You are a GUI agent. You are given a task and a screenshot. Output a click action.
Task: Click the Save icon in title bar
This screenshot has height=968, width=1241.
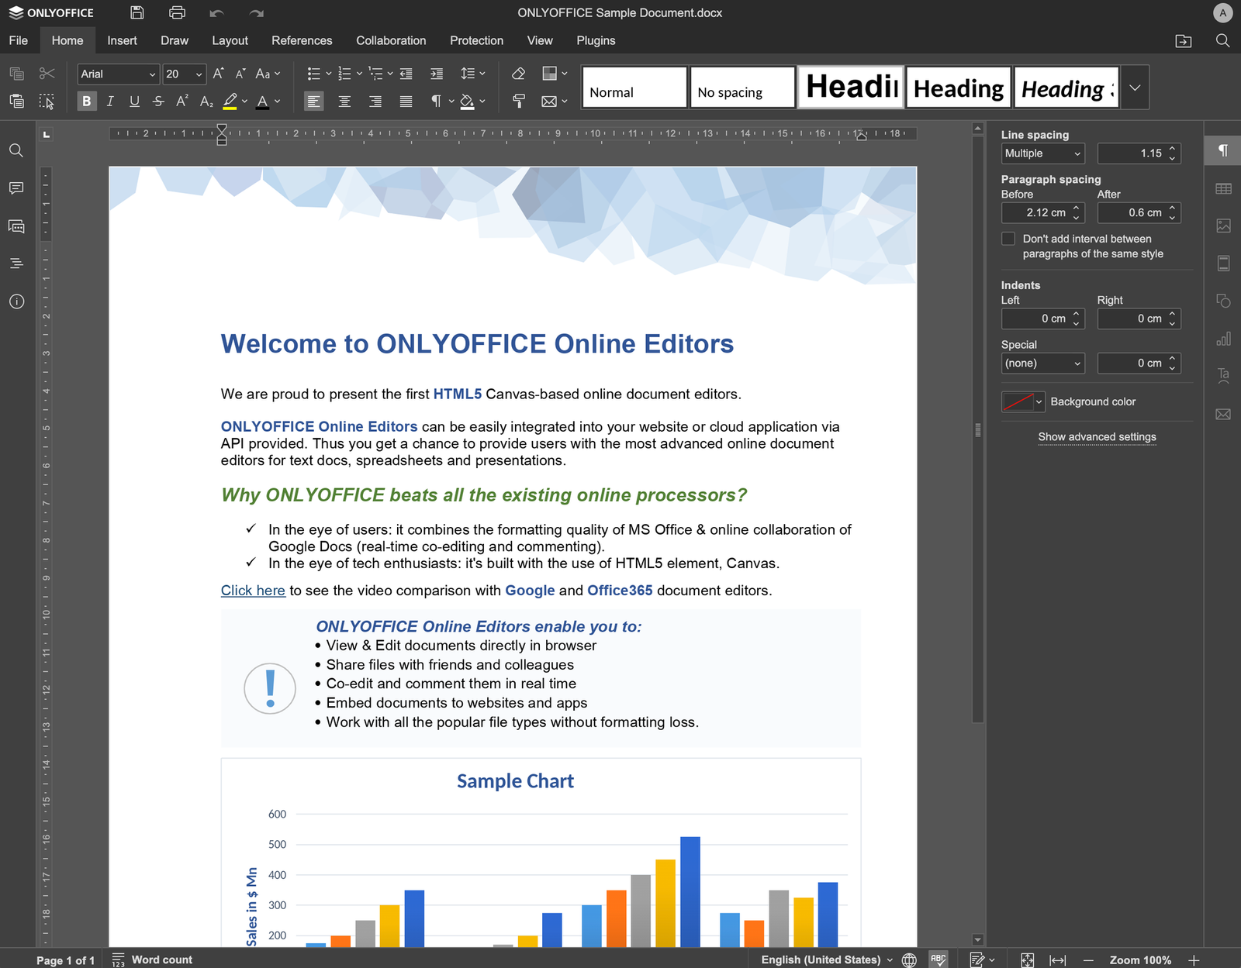pos(137,12)
